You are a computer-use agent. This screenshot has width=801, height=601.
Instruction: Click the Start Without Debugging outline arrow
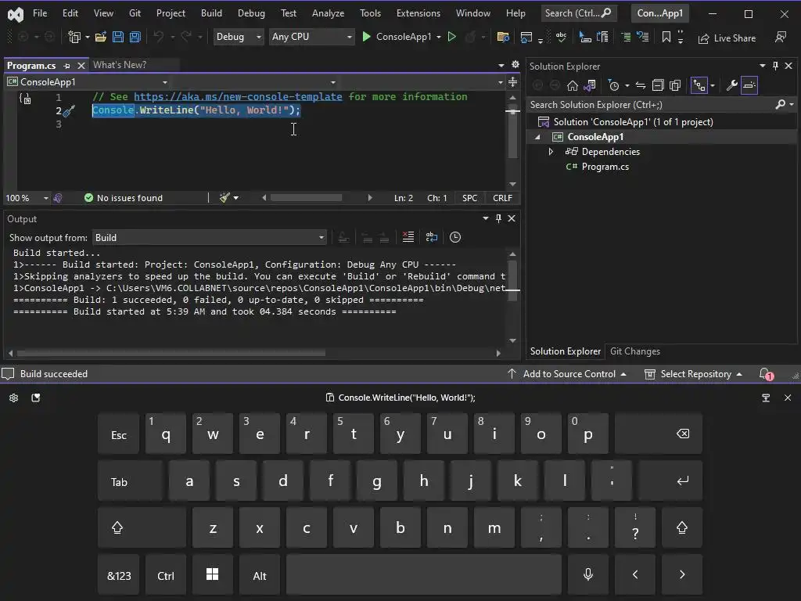(451, 37)
